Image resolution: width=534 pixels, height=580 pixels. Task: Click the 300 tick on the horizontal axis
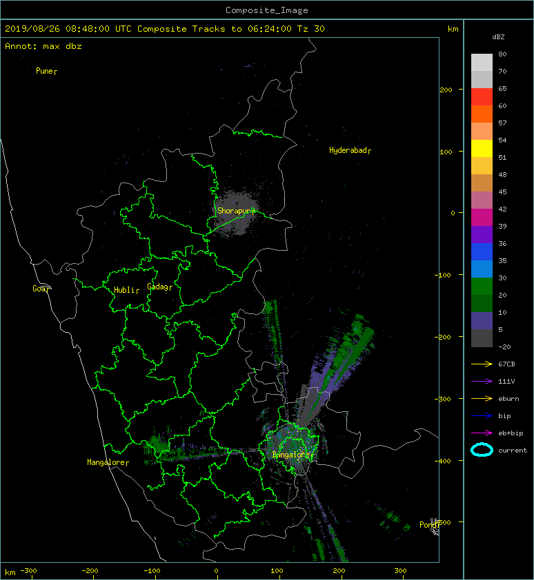click(400, 571)
